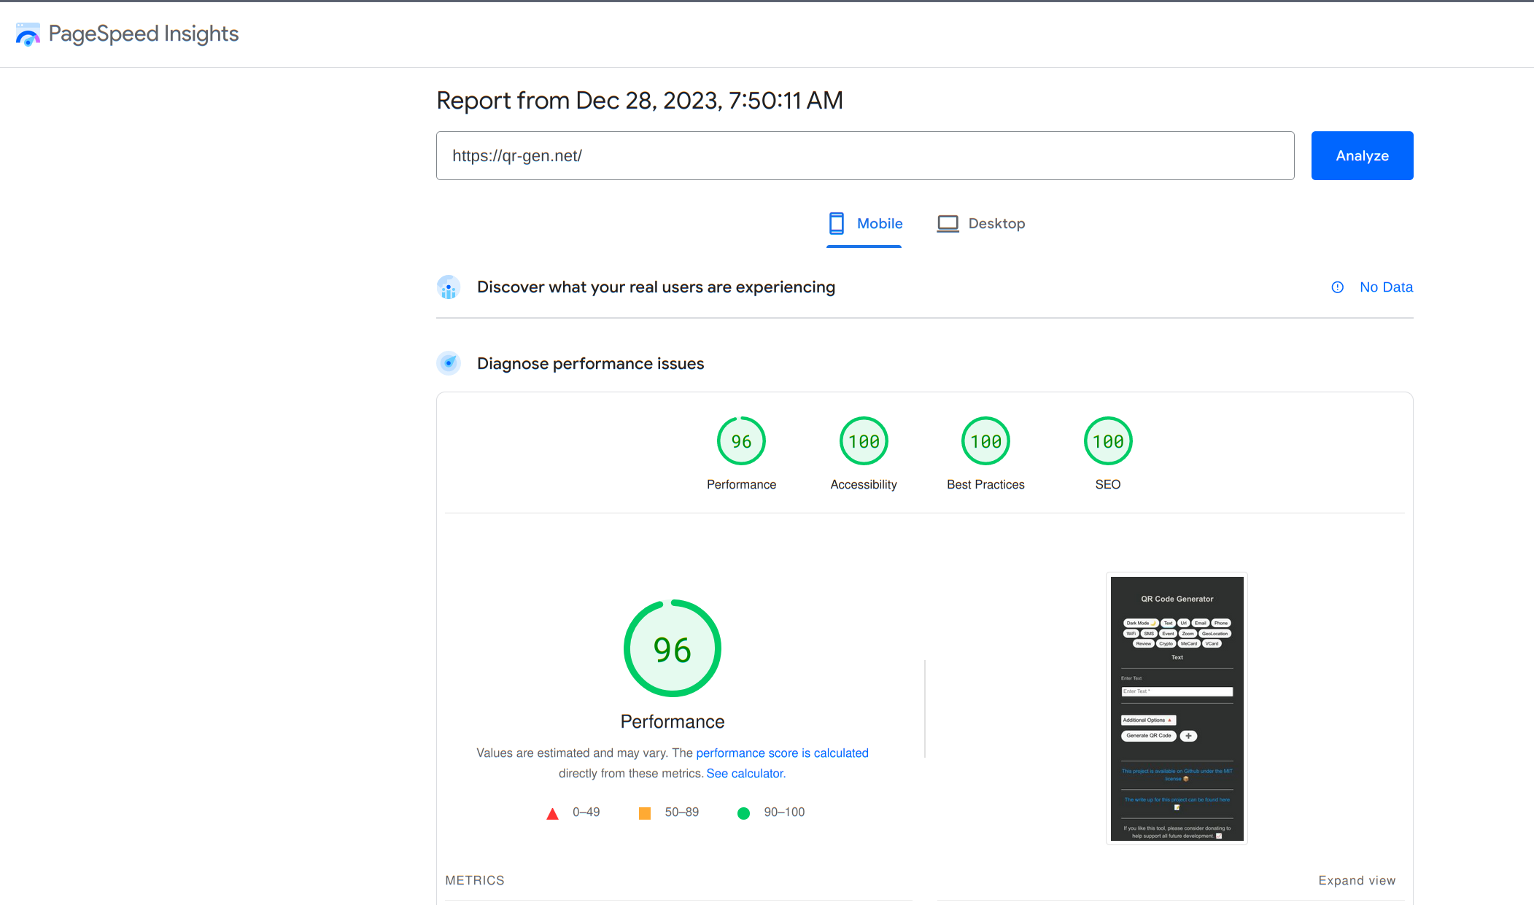
Task: Click the 96 Performance score gauge
Action: 741,441
